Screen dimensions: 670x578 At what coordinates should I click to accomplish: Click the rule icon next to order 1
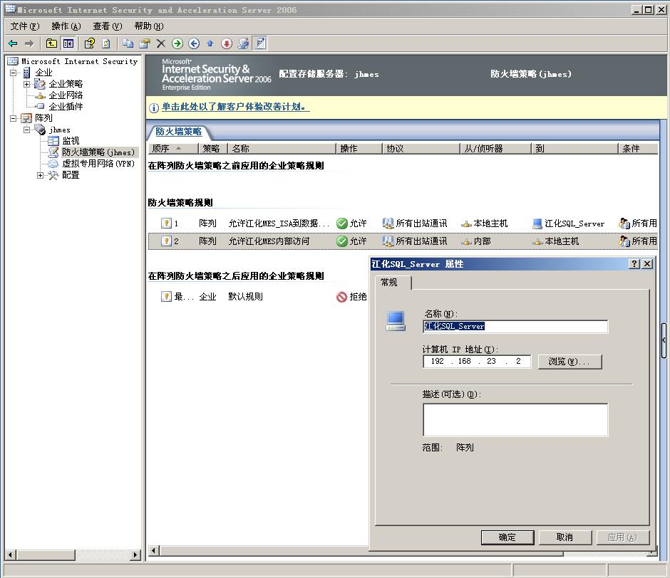tap(166, 224)
